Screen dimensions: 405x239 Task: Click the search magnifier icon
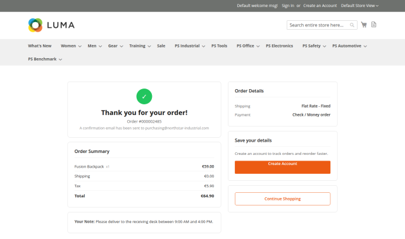click(x=352, y=25)
